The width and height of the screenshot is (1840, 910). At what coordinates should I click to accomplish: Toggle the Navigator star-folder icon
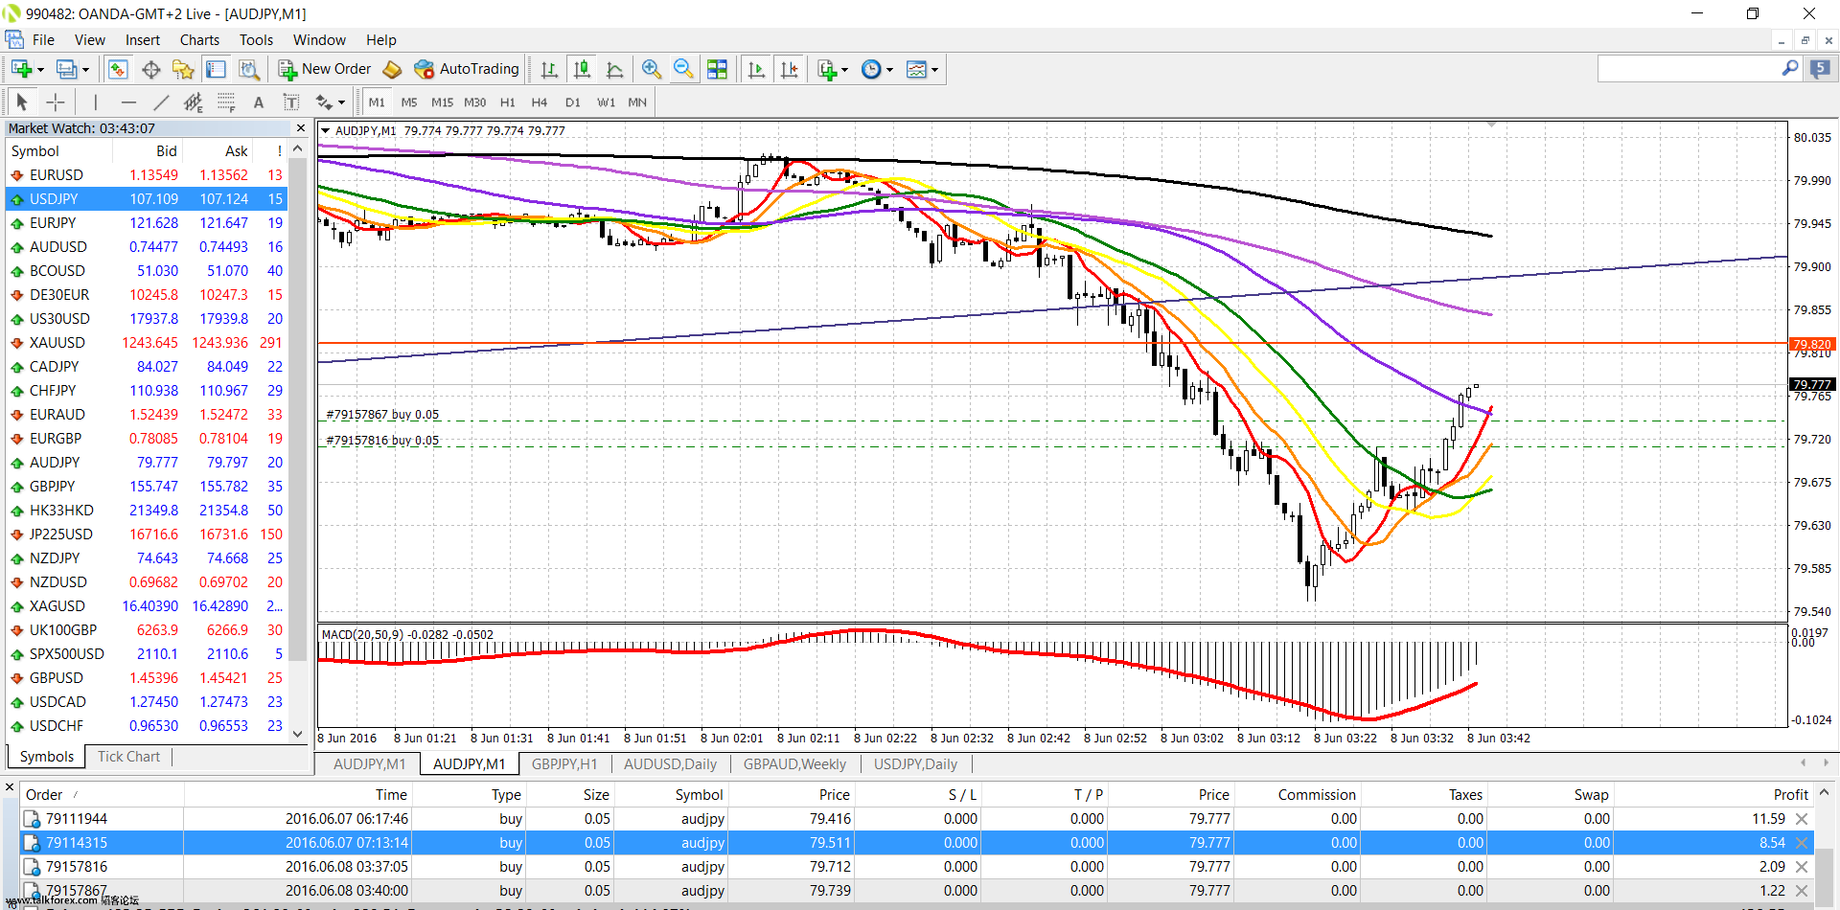pos(183,69)
